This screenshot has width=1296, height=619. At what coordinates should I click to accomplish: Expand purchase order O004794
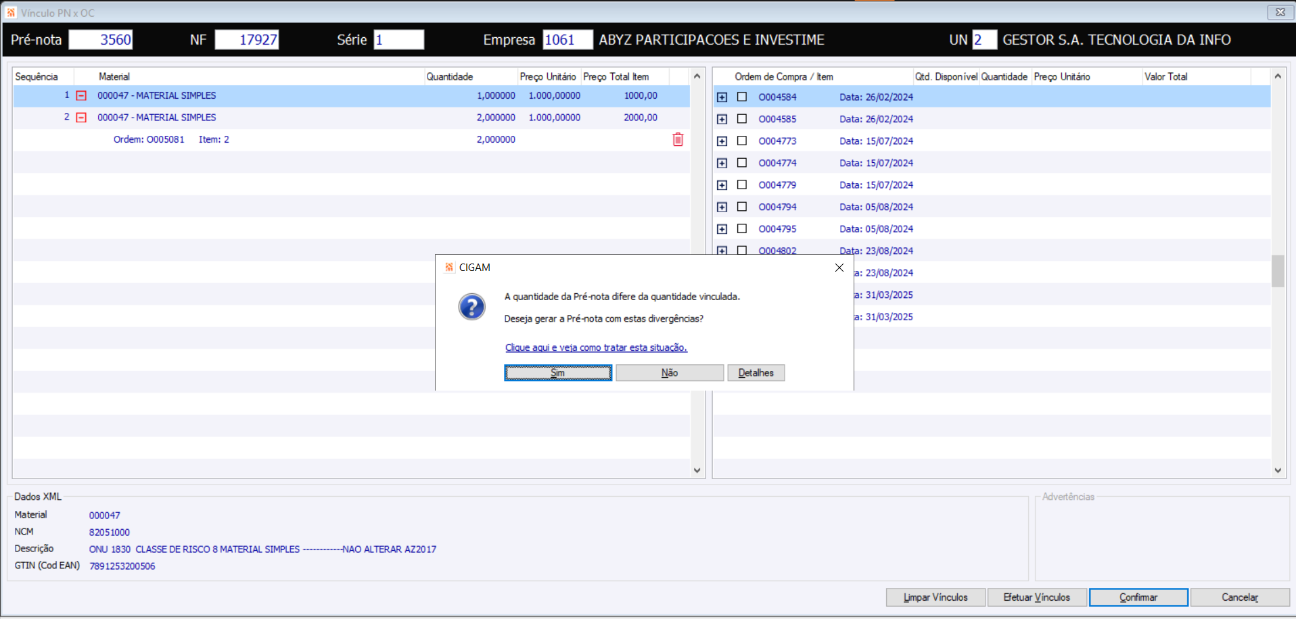point(722,207)
